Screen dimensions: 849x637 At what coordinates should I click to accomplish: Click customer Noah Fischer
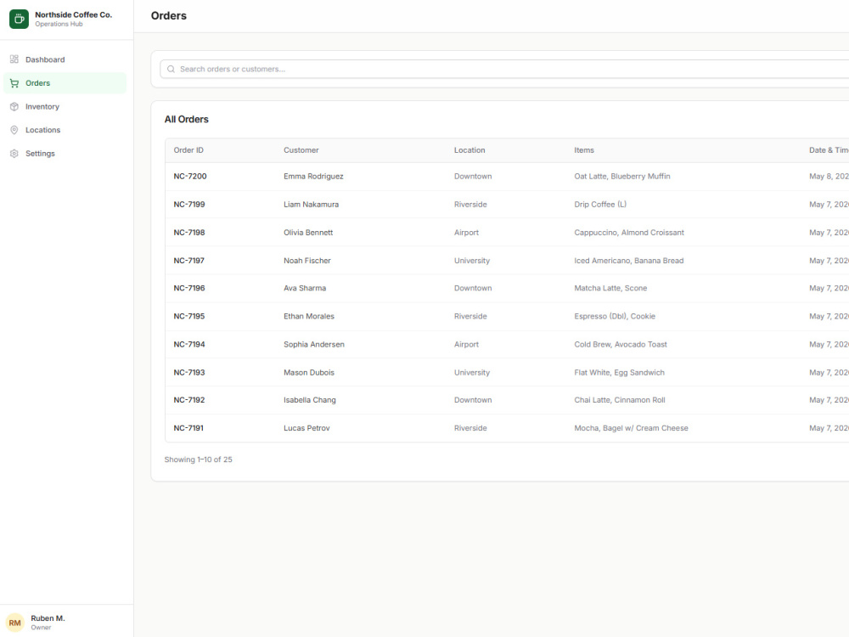pyautogui.click(x=307, y=261)
